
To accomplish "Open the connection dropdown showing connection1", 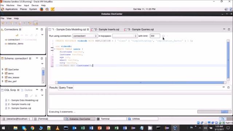I will click(85, 36).
